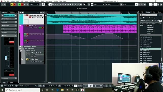Toggle the punch lock icon in transport
Viewport: 163px width, 92px height.
76,86
